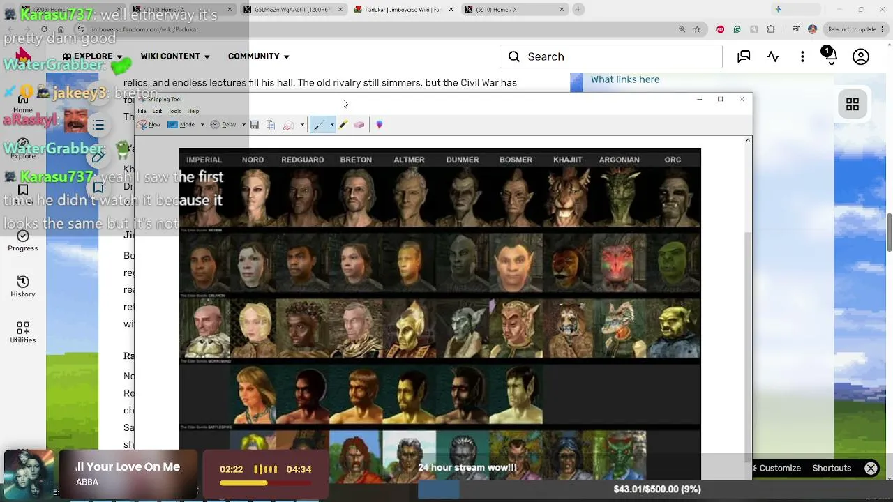Open the Snipping Tool Mode dropdown arrow
This screenshot has height=502, width=893.
coord(202,125)
